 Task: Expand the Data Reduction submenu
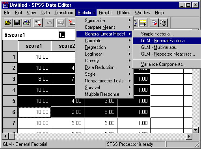coord(104,67)
